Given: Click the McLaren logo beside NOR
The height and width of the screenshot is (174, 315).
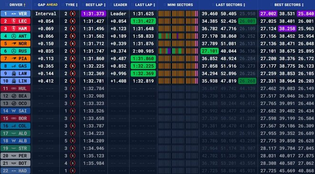Looking at the screenshot, I should point(14,44).
